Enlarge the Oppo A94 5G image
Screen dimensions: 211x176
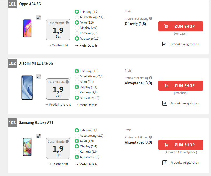point(39,17)
